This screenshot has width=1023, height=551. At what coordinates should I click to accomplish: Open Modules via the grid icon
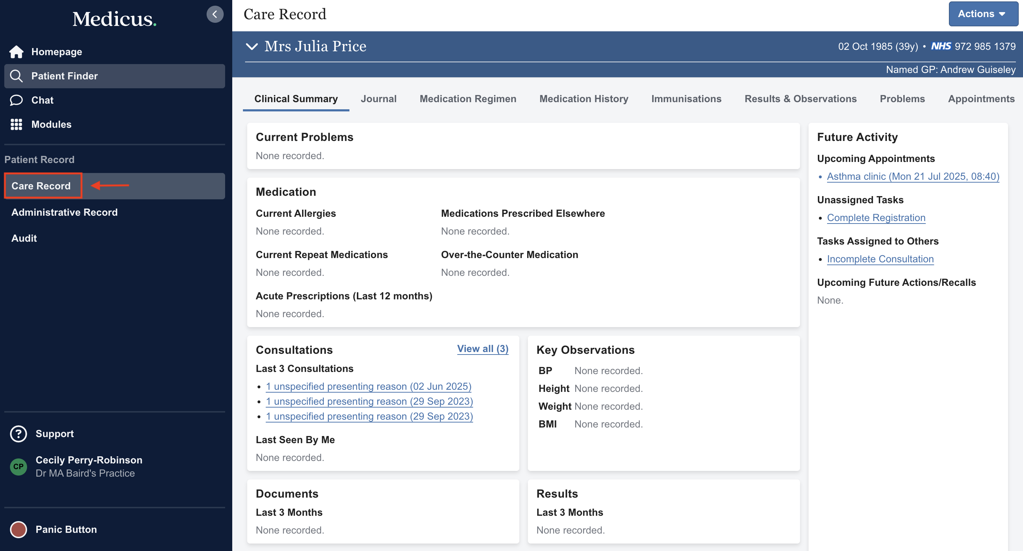point(16,124)
